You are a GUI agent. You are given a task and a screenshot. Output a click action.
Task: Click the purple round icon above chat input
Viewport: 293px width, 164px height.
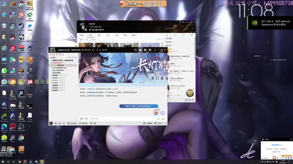click(162, 113)
